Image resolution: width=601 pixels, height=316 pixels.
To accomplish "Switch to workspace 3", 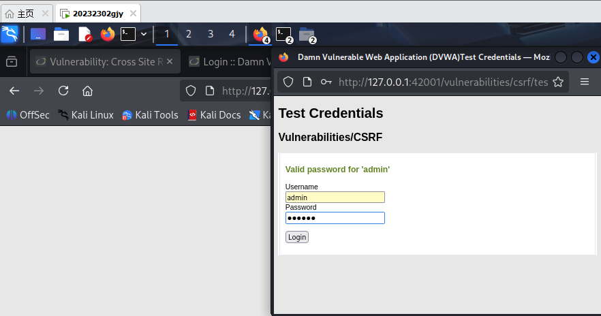I will [x=211, y=34].
